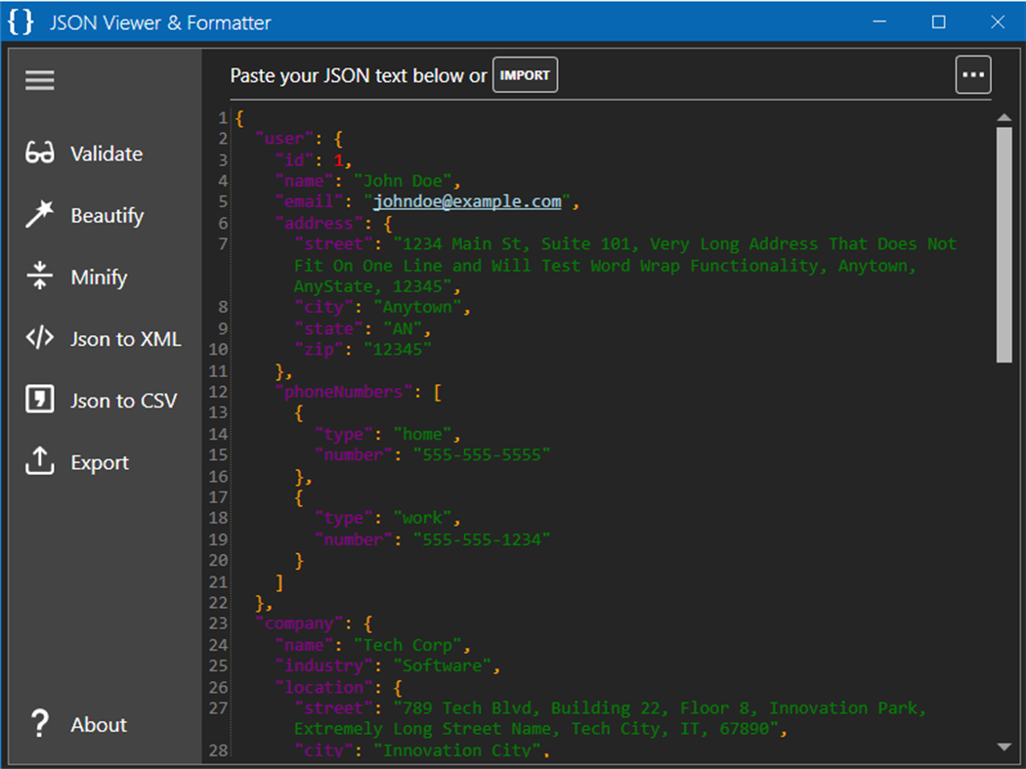Click the "Tech Corp" value
Viewport: 1026px width, 769px height.
point(407,645)
